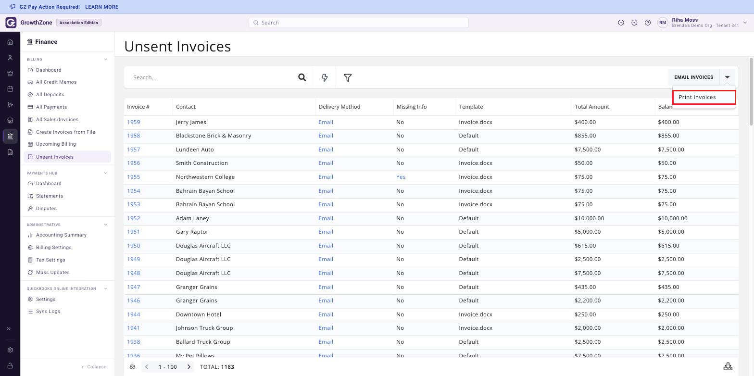The width and height of the screenshot is (754, 376).
Task: Click the Email Invoices button
Action: click(693, 77)
